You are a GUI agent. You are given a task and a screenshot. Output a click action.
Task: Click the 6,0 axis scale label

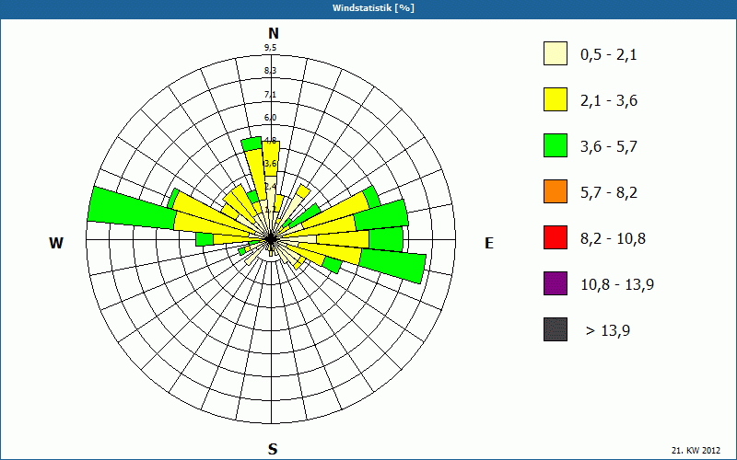click(x=270, y=118)
